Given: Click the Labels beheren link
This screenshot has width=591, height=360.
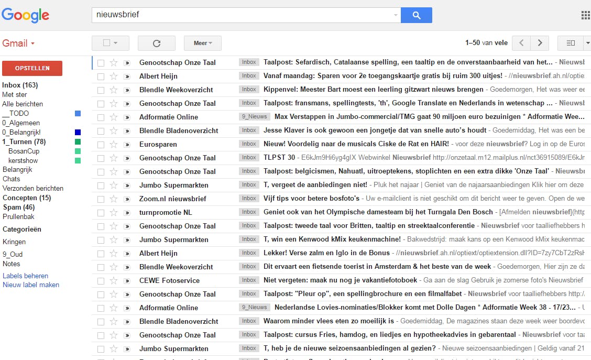Looking at the screenshot, I should [x=25, y=276].
